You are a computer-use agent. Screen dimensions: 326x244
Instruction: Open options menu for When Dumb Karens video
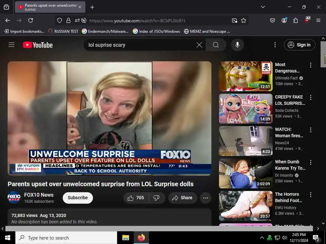point(311,162)
